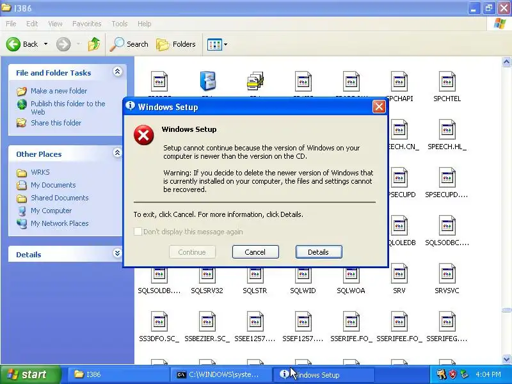
Task: Open My Computer in Other Places
Action: (51, 211)
